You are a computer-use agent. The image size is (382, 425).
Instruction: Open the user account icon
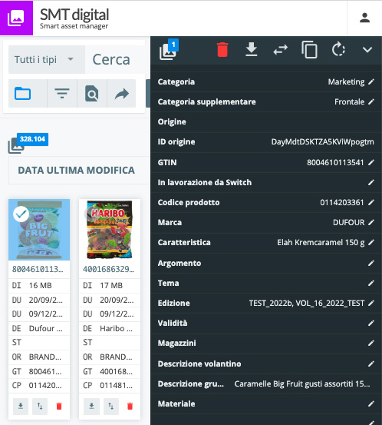(364, 18)
